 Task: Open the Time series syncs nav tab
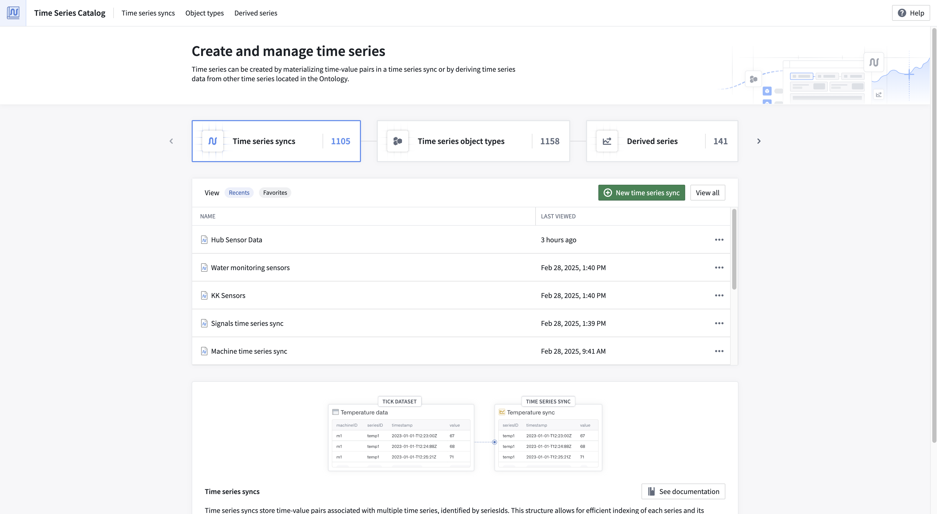coord(148,13)
